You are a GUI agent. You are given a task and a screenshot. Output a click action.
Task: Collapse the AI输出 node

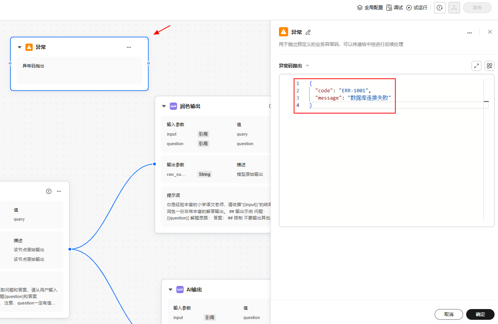[170, 290]
